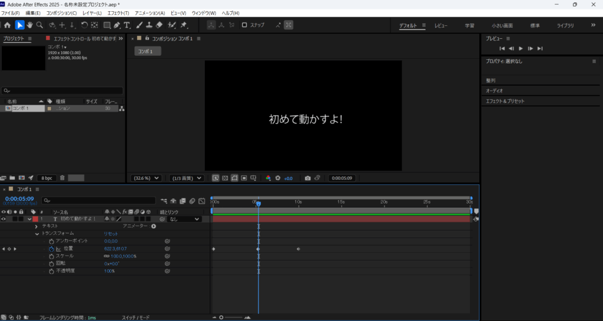Click the リセット transform link

coord(111,233)
